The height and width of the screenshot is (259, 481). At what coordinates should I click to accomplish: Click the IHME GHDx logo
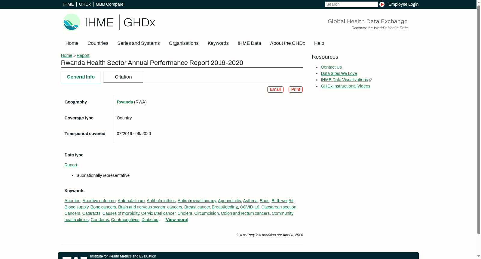pos(109,22)
